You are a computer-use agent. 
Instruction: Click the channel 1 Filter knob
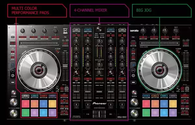tap(88, 72)
